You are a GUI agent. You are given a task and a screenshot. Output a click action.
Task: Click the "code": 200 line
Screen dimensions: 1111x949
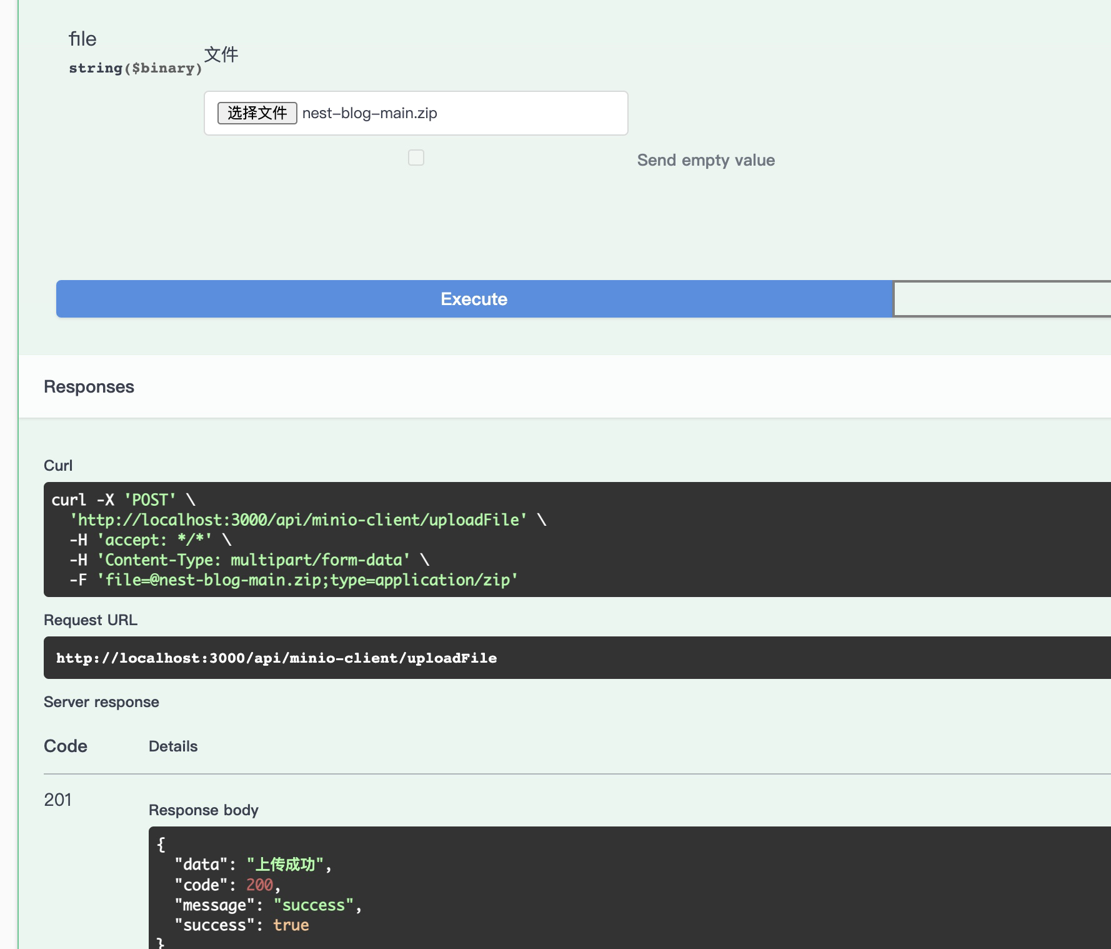[228, 885]
